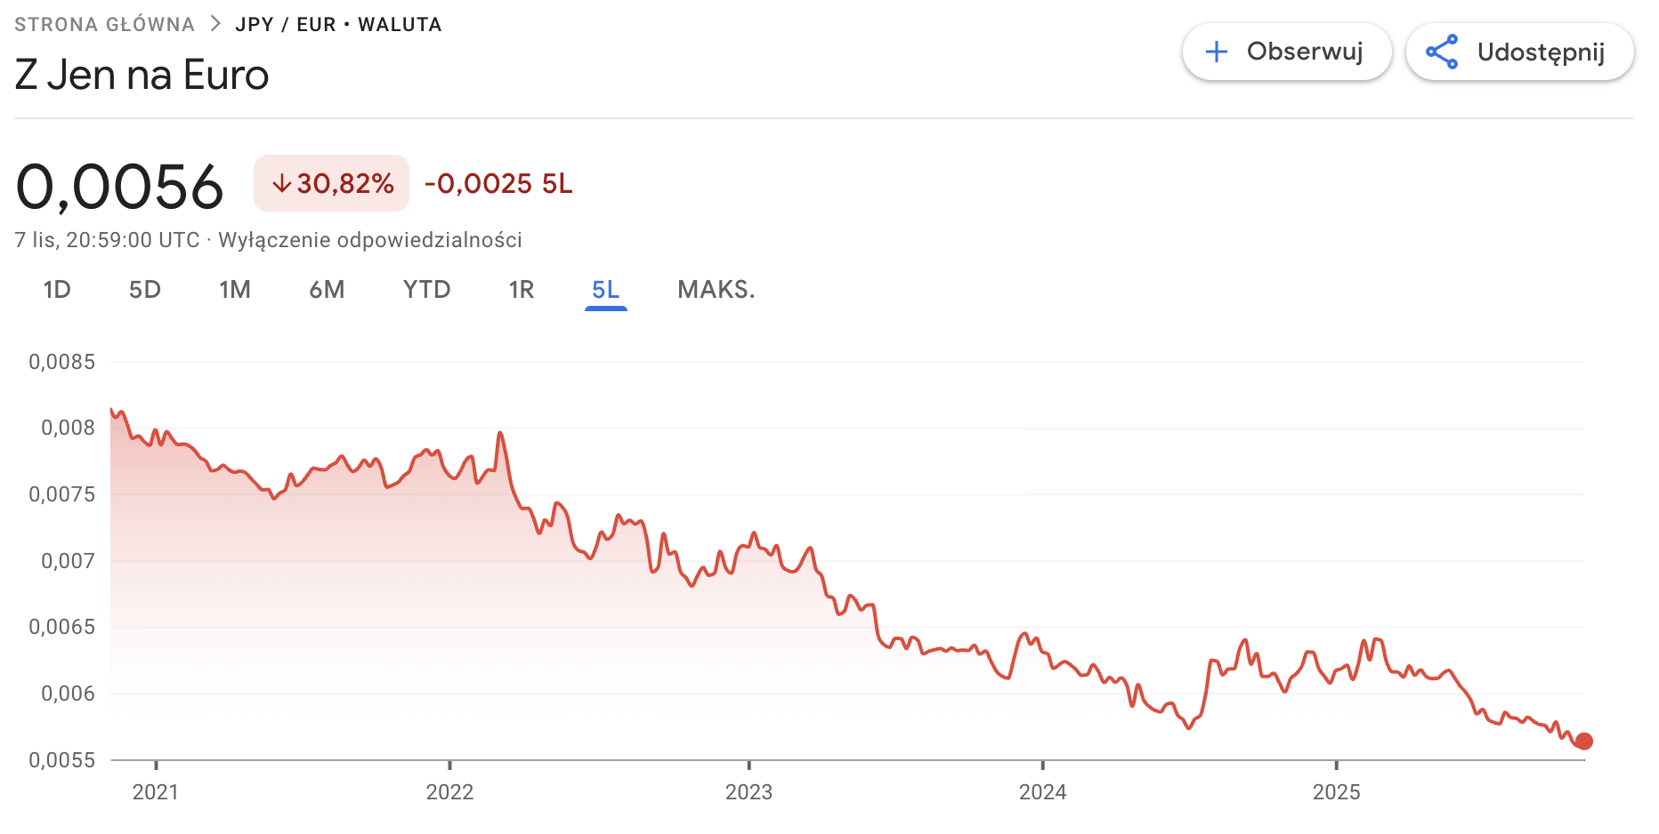Viewport: 1659px width, 834px height.
Task: Switch to the 6M range
Action: tap(327, 290)
